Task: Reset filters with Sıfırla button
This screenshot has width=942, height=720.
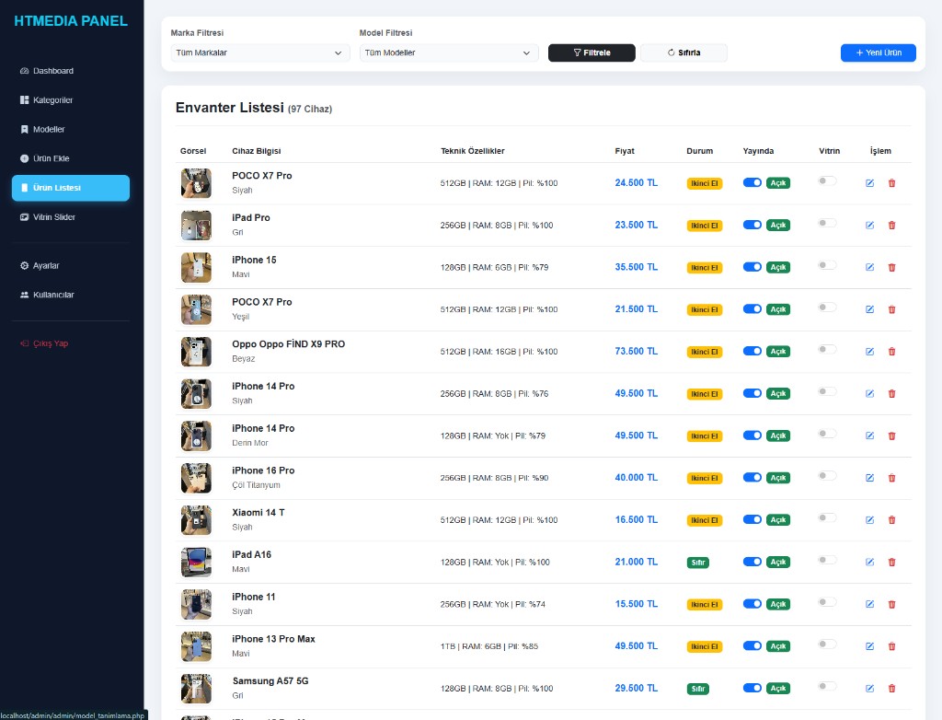Action: pos(684,52)
